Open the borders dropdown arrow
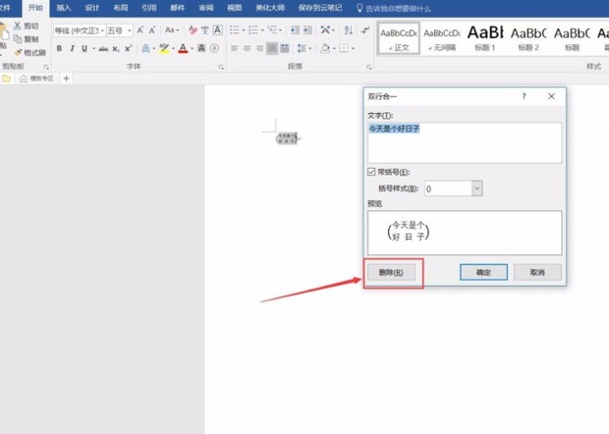The height and width of the screenshot is (434, 609). (x=353, y=48)
